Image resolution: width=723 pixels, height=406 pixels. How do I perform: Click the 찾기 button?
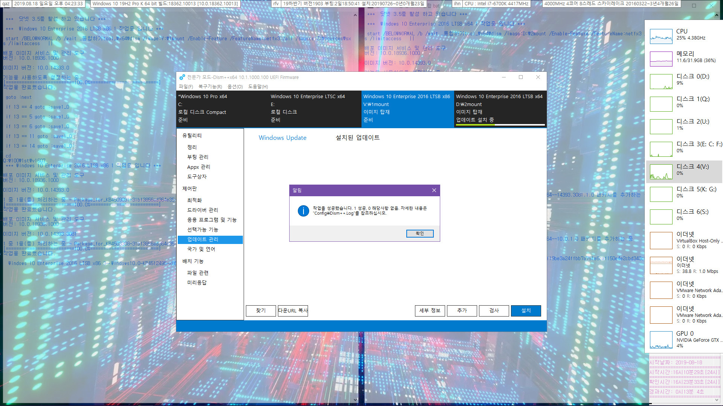pos(261,311)
